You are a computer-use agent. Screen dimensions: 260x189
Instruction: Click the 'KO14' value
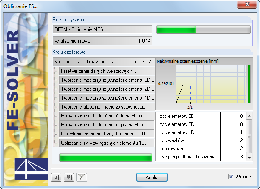[x=144, y=41]
